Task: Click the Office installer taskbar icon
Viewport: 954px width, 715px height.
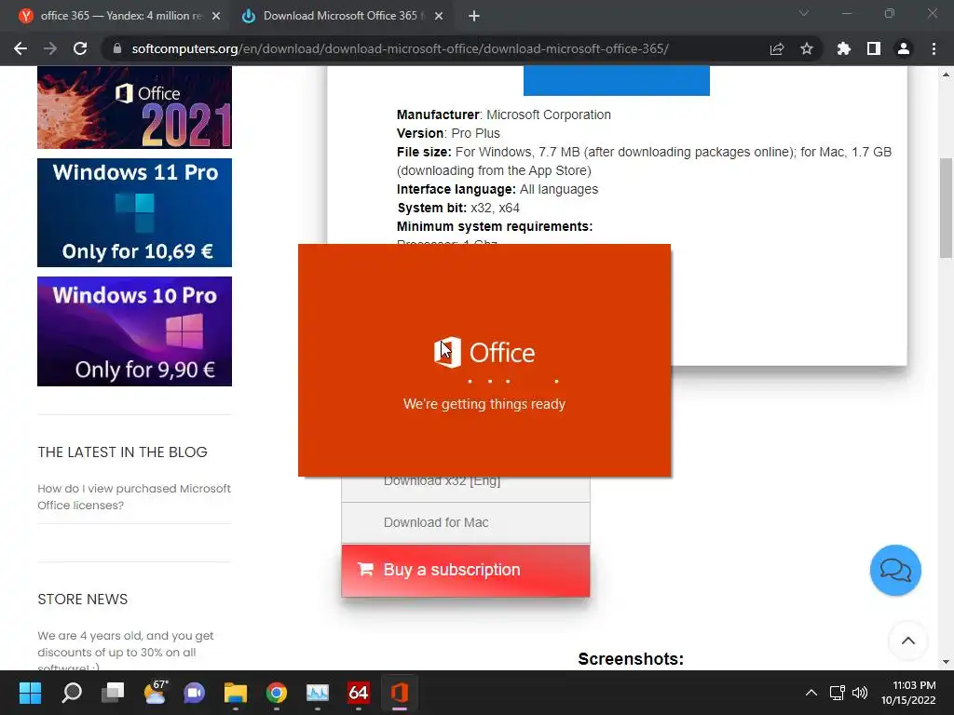Action: coord(399,693)
